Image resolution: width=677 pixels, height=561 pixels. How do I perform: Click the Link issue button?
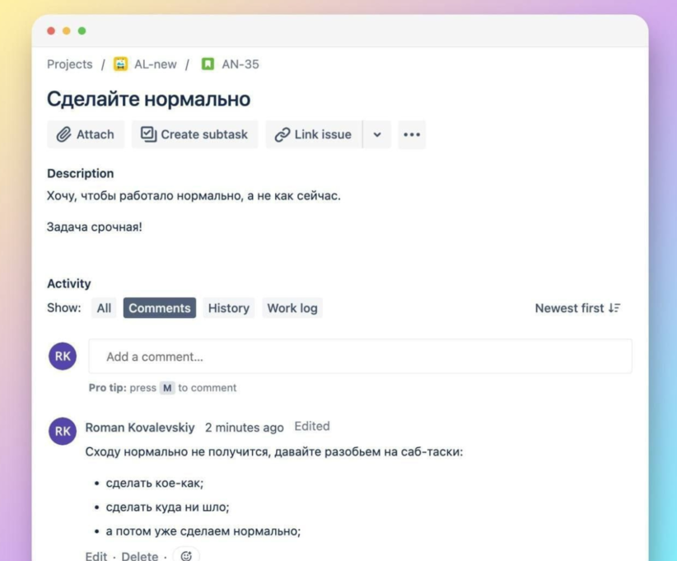click(314, 135)
